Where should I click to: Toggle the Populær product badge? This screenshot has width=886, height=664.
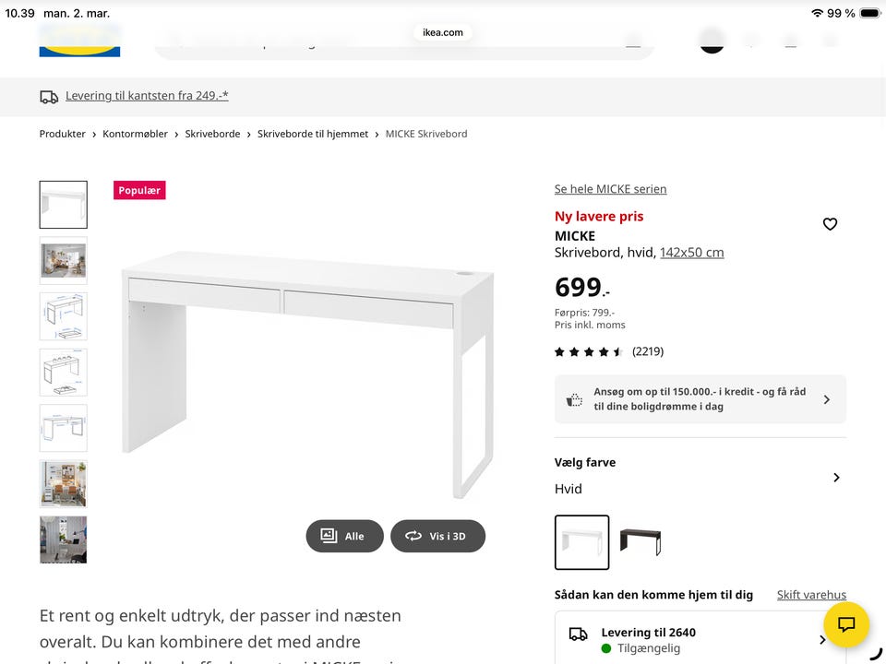pos(139,190)
